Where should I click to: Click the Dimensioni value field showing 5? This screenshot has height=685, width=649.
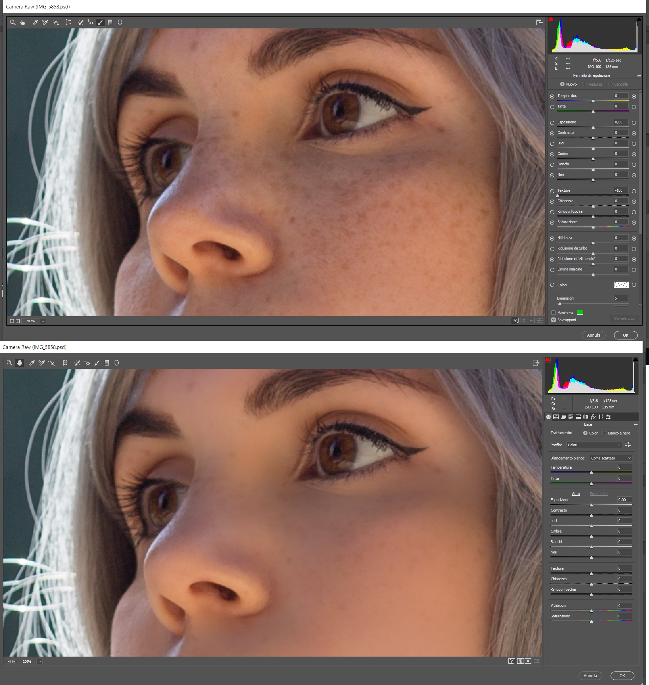(621, 298)
